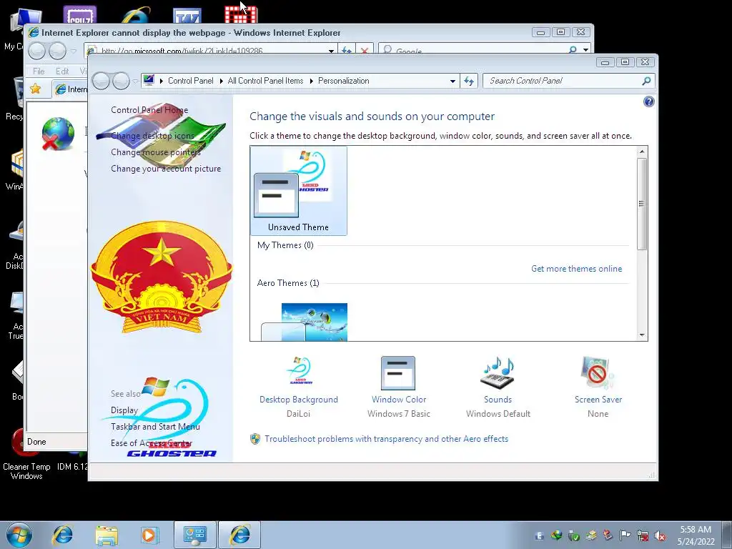Screen dimensions: 732x549
Task: Open Display link under See also
Action: (x=124, y=410)
